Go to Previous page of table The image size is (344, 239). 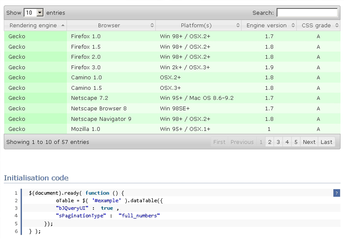click(x=242, y=142)
